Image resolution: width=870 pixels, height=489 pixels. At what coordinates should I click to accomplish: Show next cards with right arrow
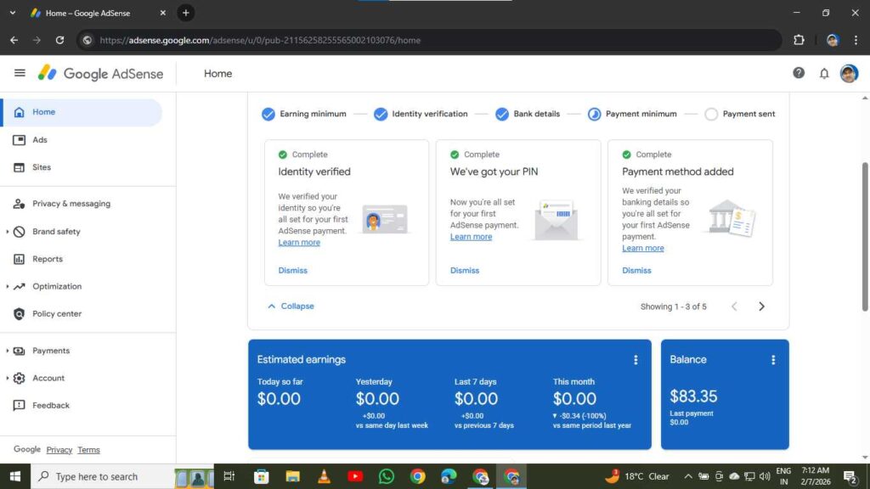pyautogui.click(x=761, y=306)
